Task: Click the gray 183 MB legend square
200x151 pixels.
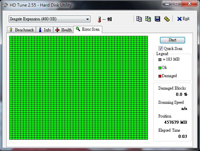Action: click(160, 60)
